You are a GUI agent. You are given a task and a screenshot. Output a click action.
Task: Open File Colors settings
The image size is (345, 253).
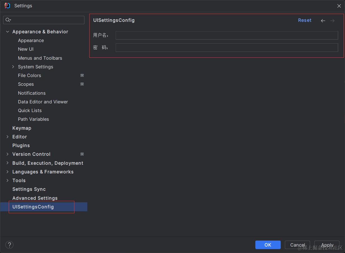(29, 75)
